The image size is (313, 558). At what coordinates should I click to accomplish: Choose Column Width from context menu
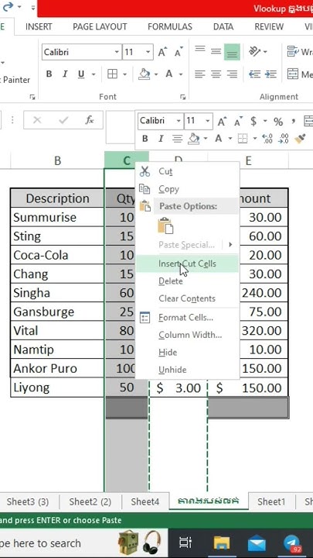click(187, 335)
